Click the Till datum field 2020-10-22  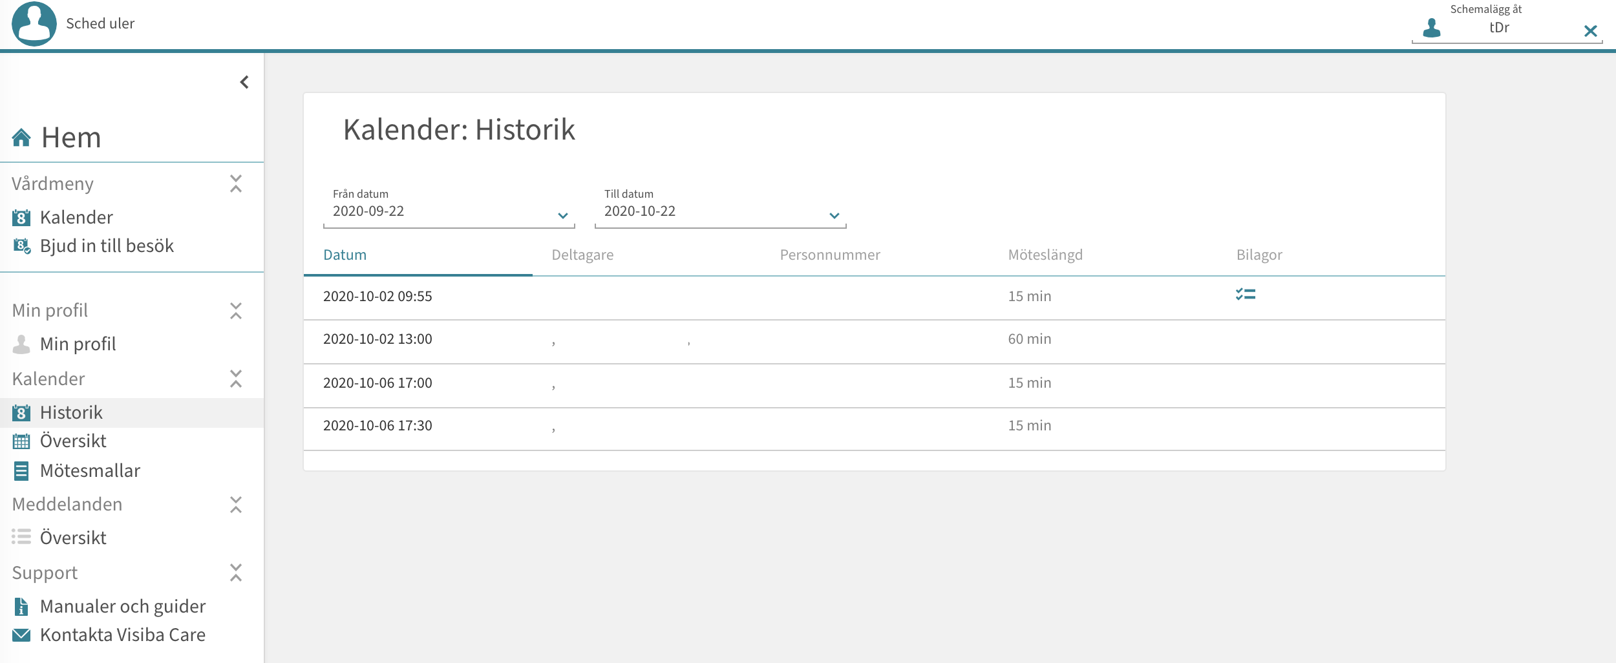721,208
